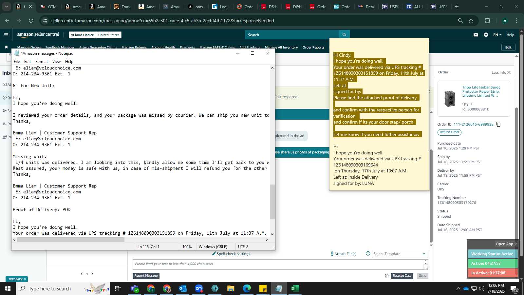The height and width of the screenshot is (295, 524).
Task: Open the settings gear in Seller Central header
Action: (x=486, y=35)
